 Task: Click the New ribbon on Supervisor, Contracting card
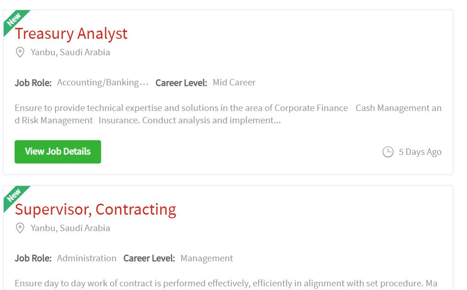[x=14, y=196]
